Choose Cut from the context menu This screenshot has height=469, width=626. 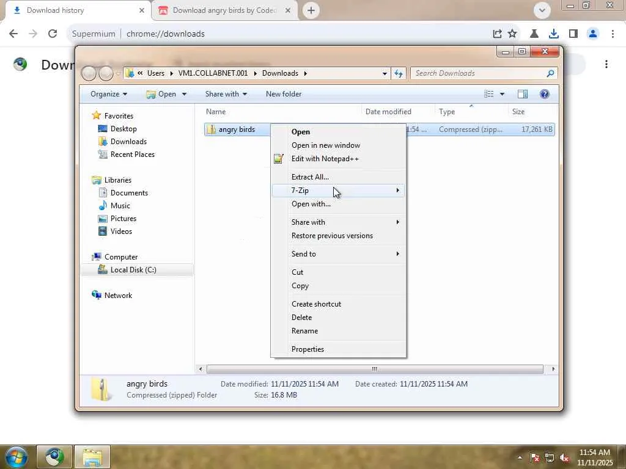point(339,272)
